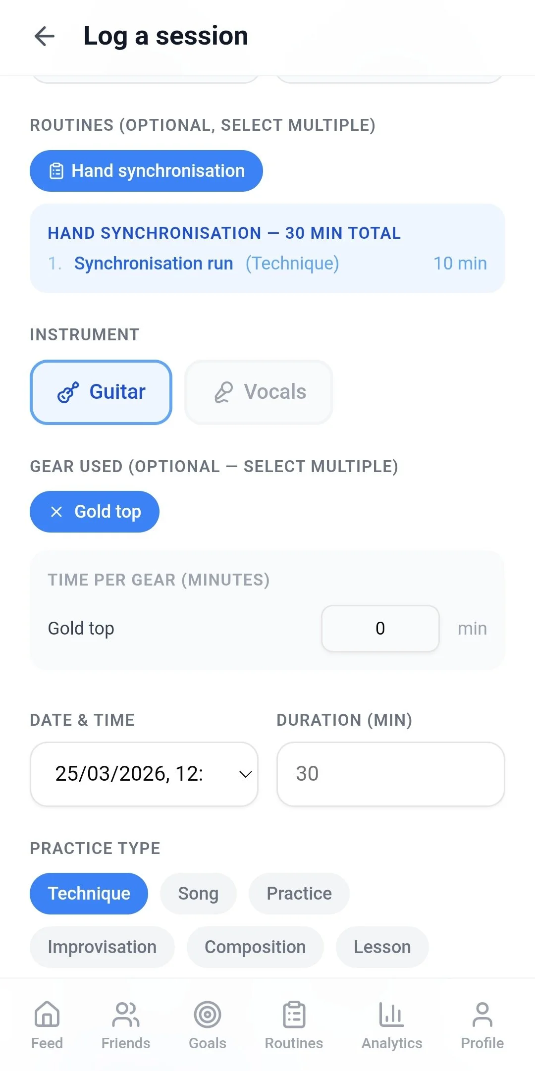Open the Routines clipboard icon
Viewport: 535px width, 1071px height.
294,1015
